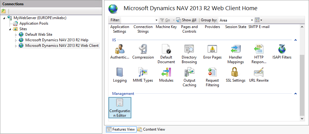Collapse the IIS section group
The height and width of the screenshot is (134, 309).
(x=295, y=40)
